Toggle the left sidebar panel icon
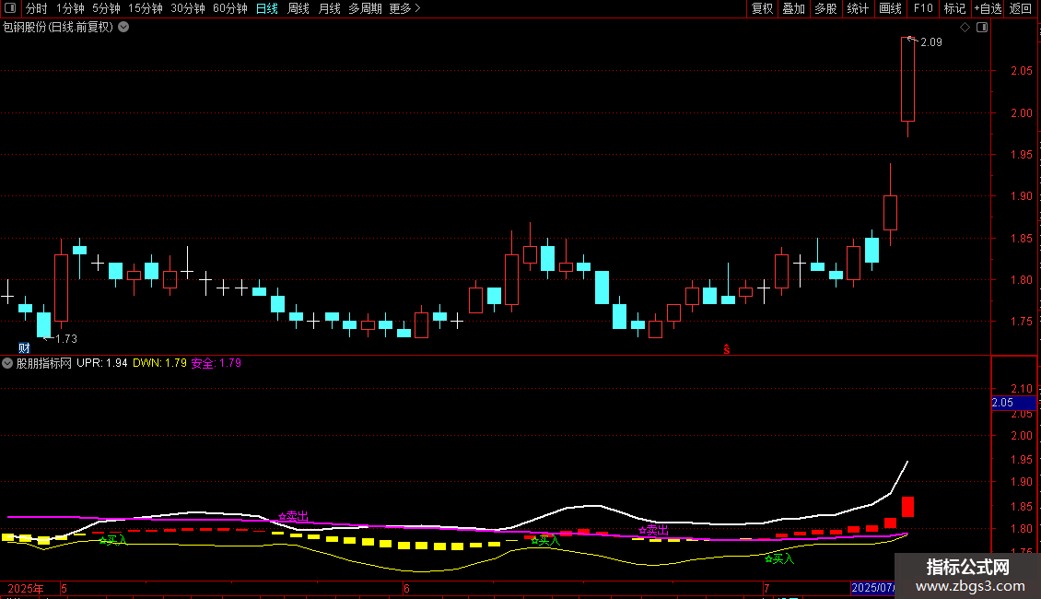 pos(10,8)
